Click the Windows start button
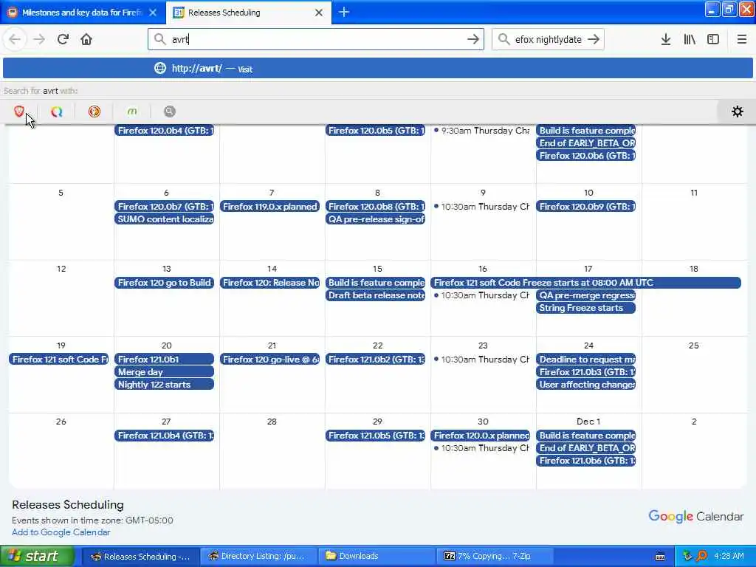 pyautogui.click(x=37, y=556)
